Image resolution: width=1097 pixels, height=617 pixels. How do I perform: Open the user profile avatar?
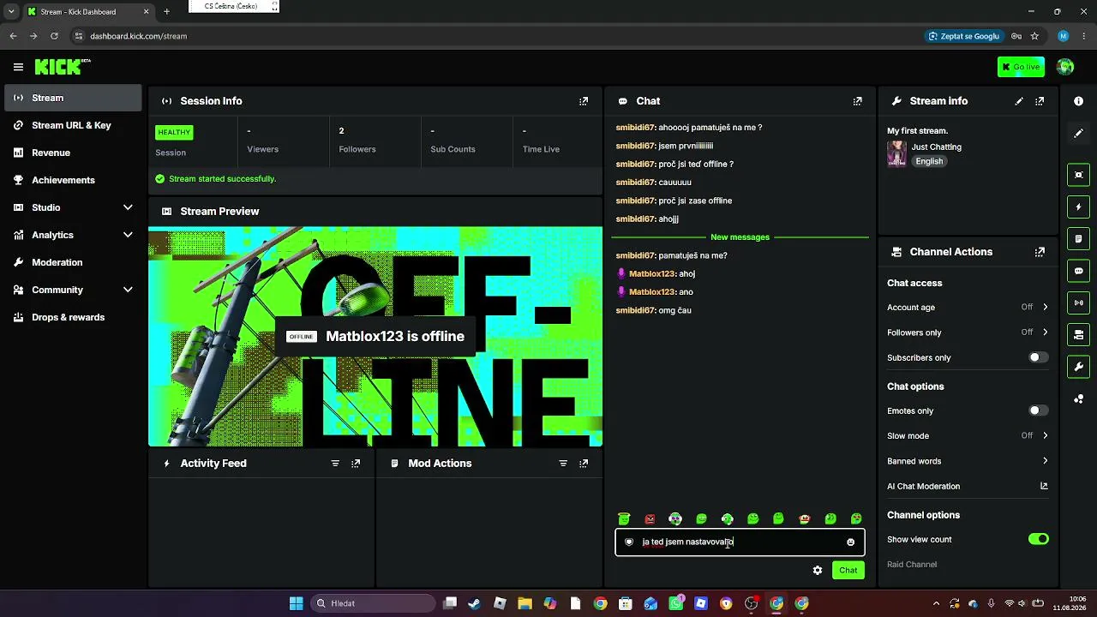(x=1065, y=67)
